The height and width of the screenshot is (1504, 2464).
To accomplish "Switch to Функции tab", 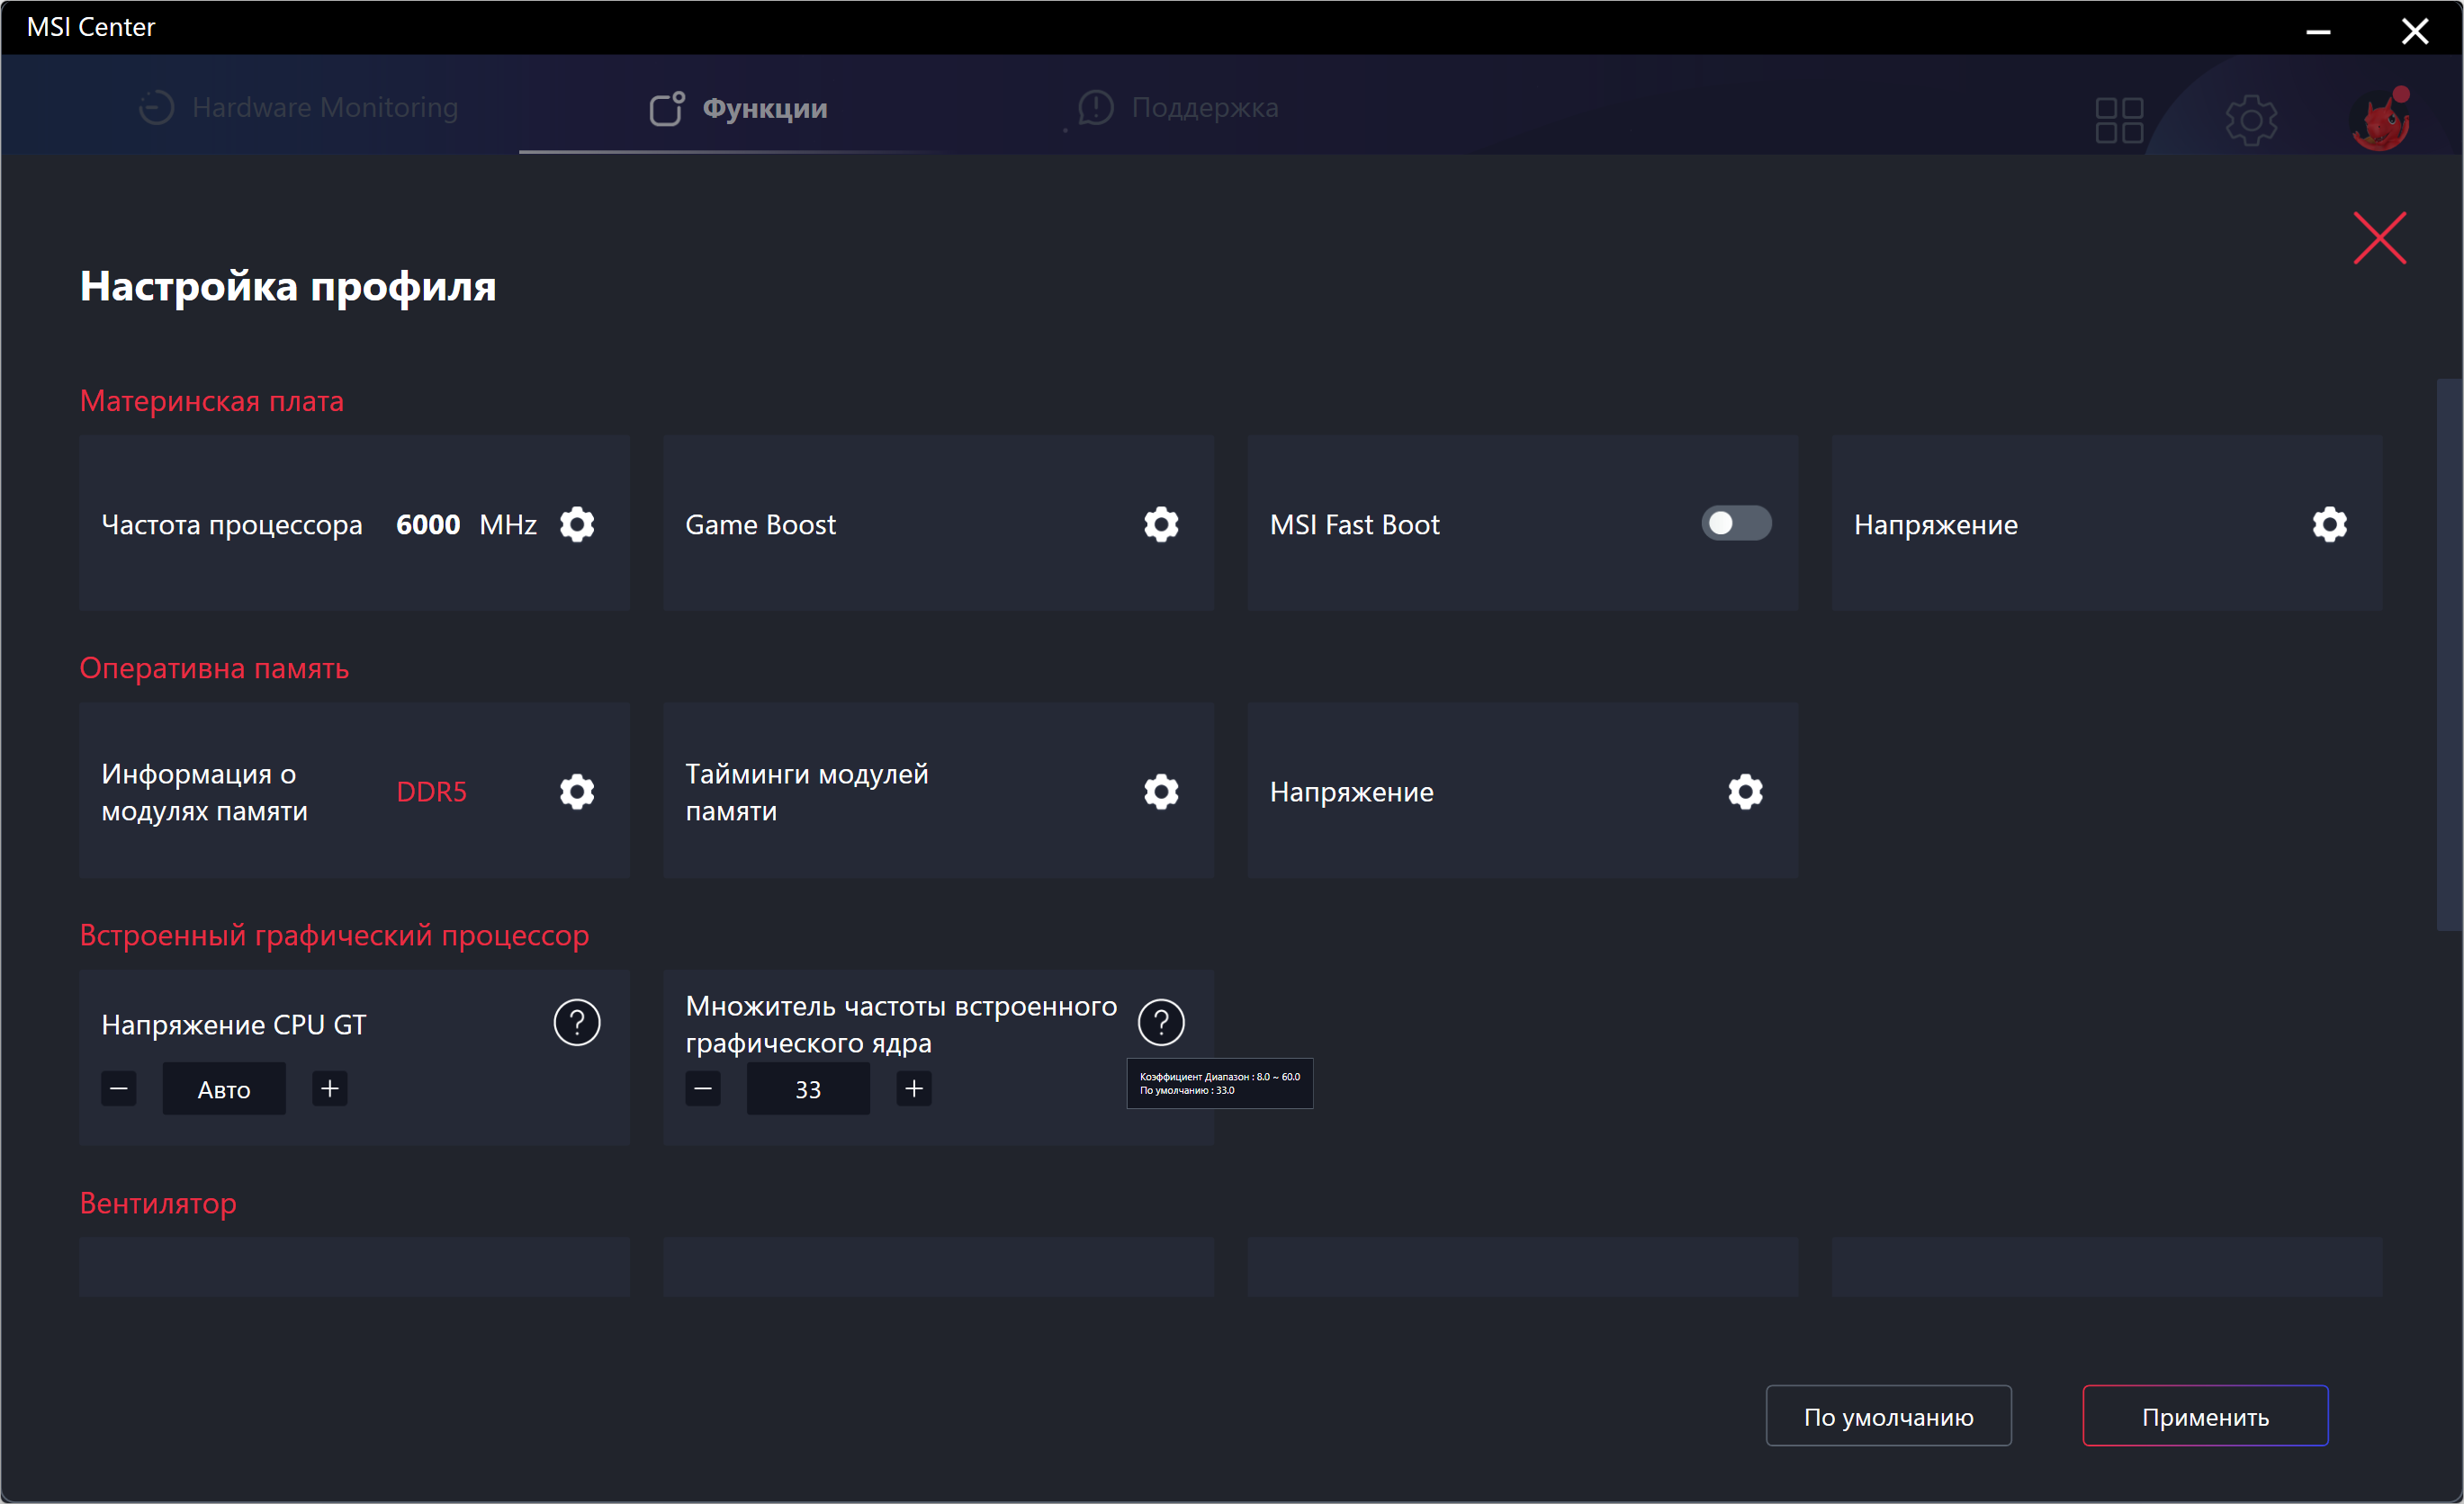I will (738, 107).
